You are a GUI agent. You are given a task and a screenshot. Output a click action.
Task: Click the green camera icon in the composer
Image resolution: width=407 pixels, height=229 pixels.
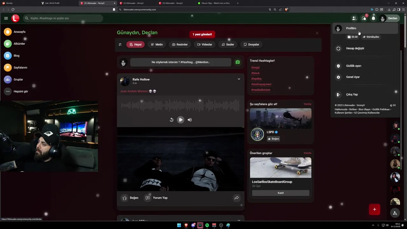238,62
